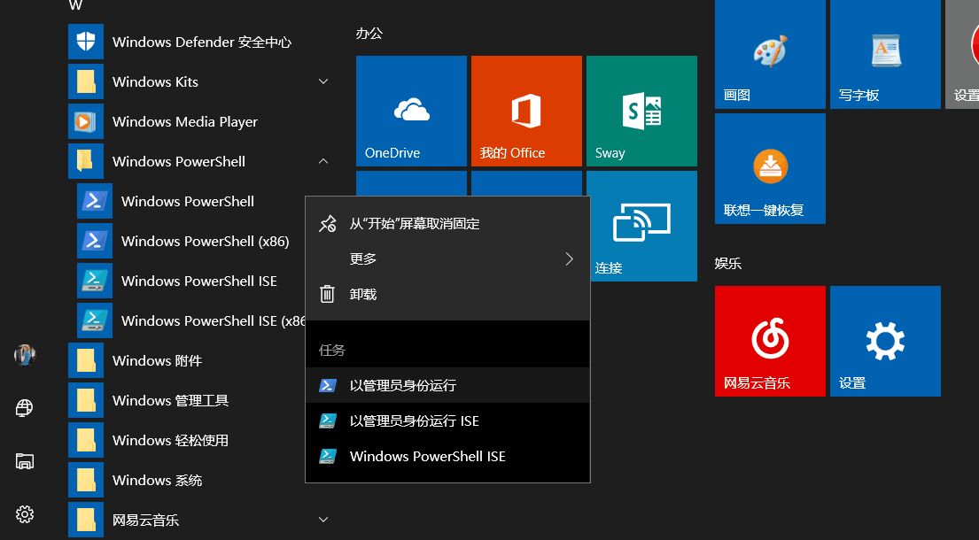Screen dimensions: 979x540
Task: Click the 娱乐 tile group header
Action: pyautogui.click(x=728, y=263)
